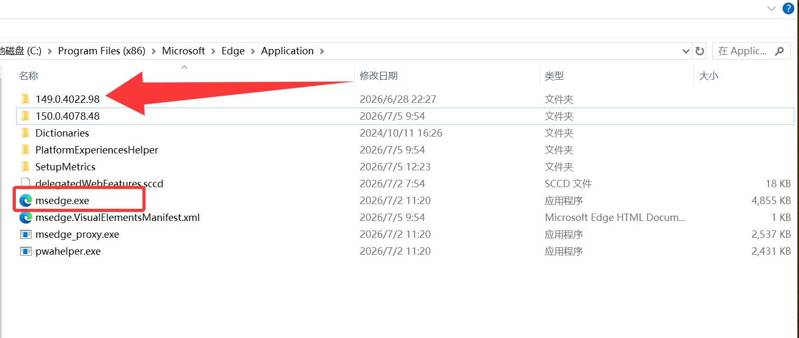799x338 pixels.
Task: Select the PlatformExperiencesHelper folder icon
Action: pyautogui.click(x=25, y=150)
